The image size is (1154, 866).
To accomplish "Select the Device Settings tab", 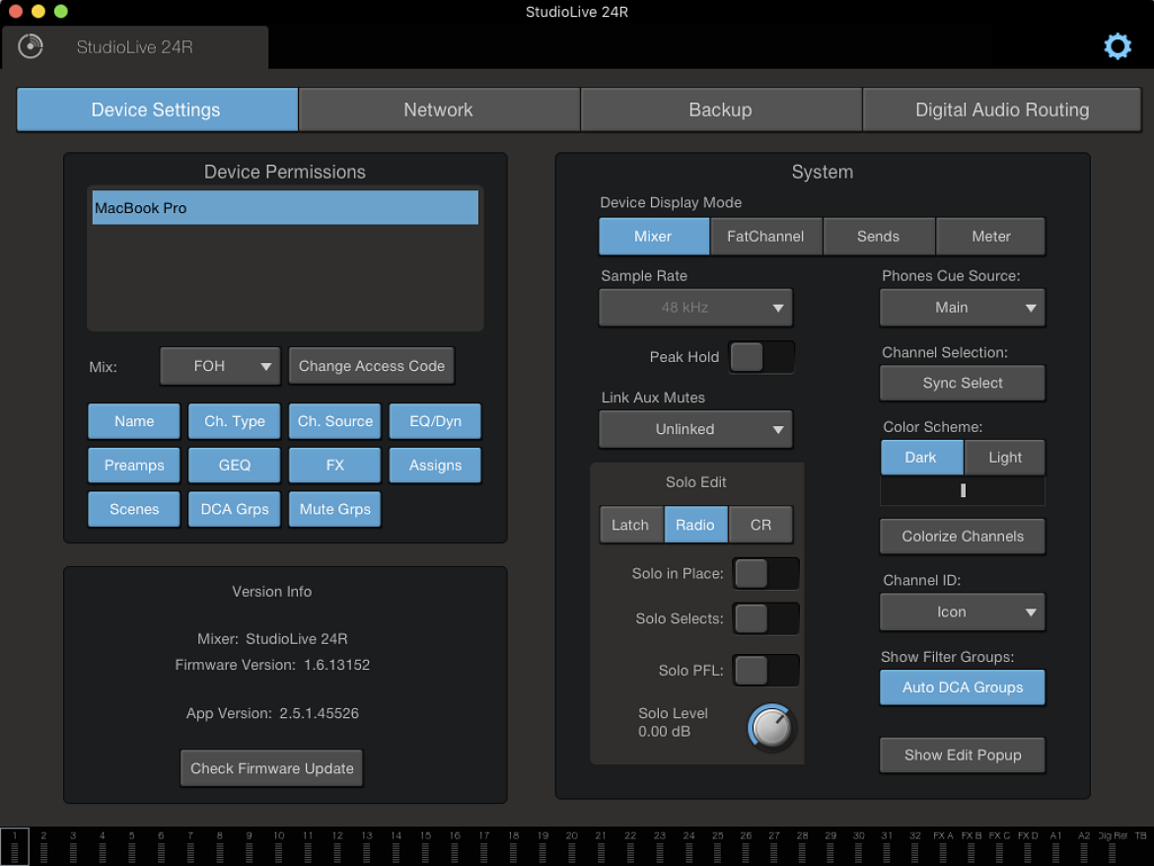I will 157,109.
